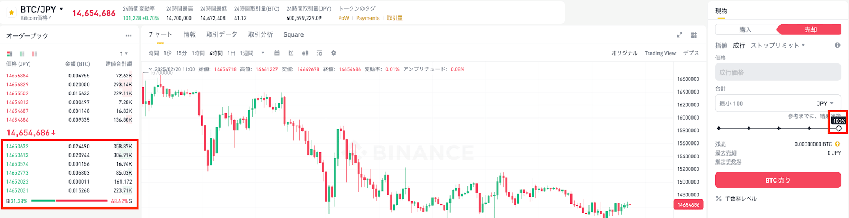Click the favorite star next to BTC/JPY
Screen dimensions: 849x218
click(x=11, y=12)
